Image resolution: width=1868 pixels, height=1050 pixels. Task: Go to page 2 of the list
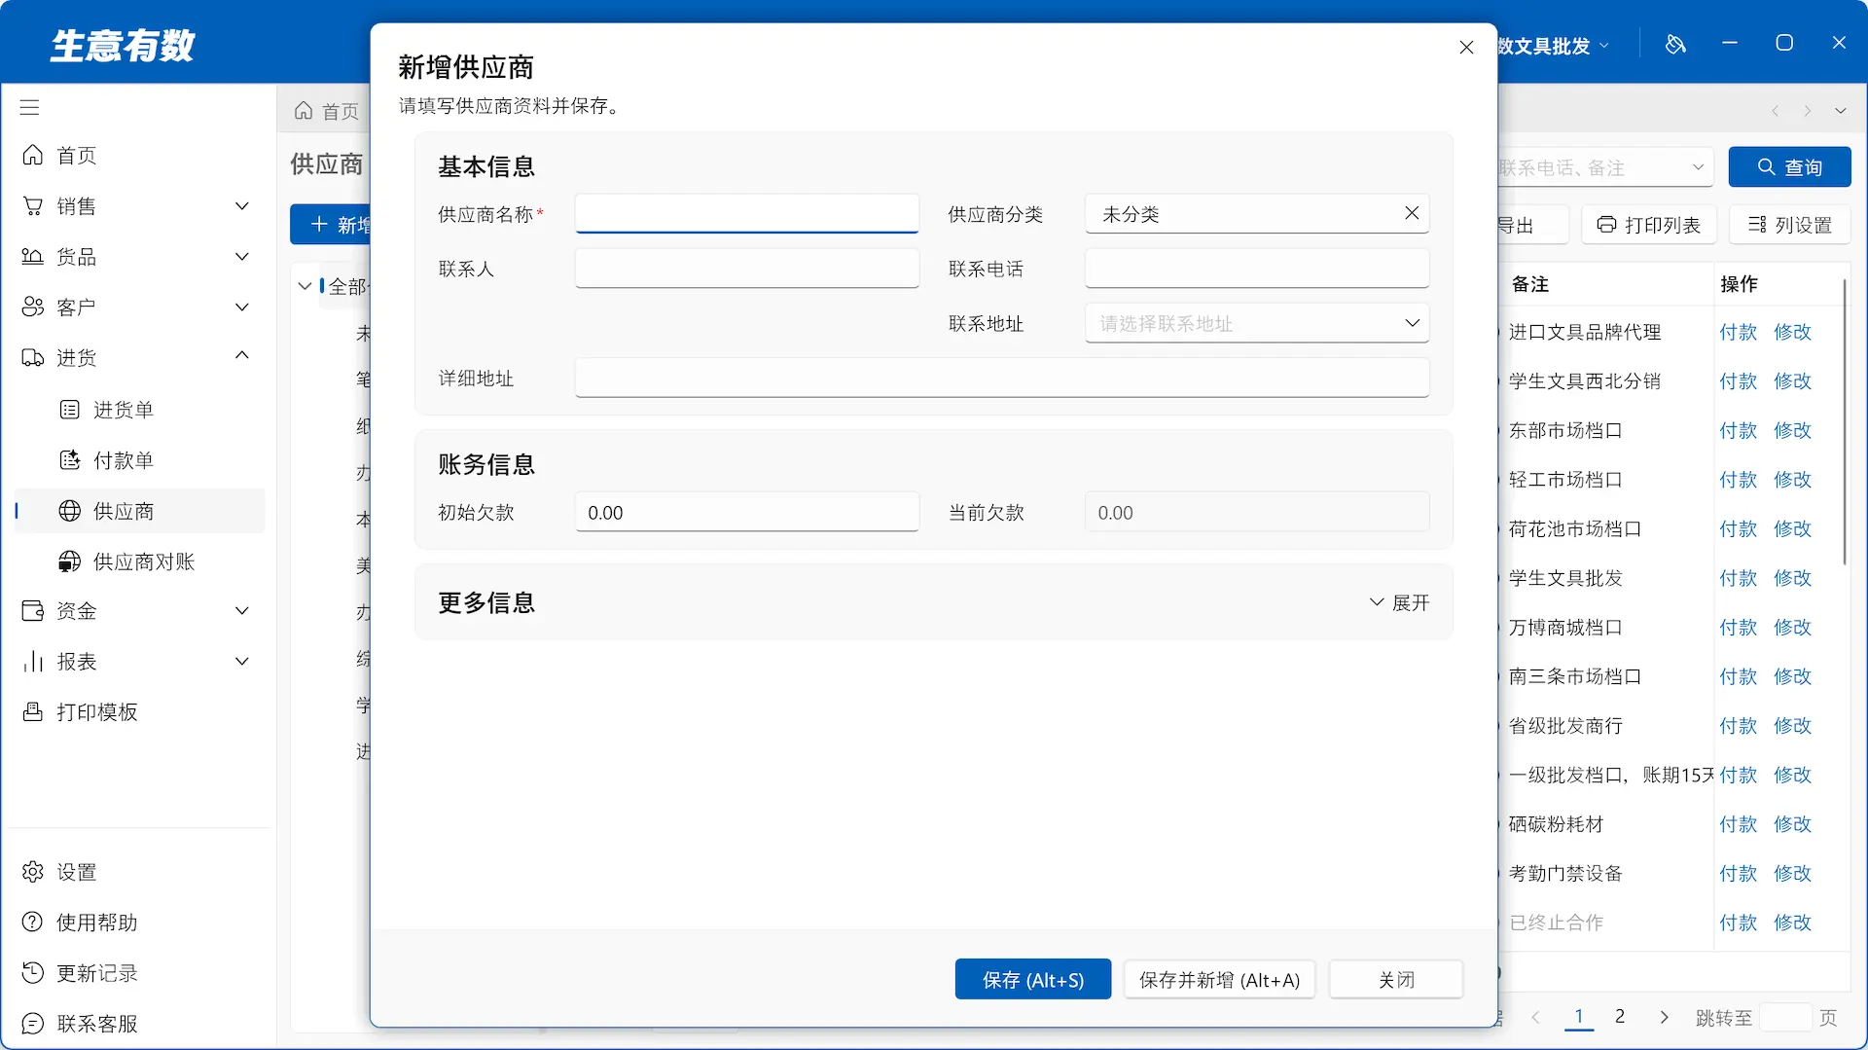[x=1620, y=1017]
